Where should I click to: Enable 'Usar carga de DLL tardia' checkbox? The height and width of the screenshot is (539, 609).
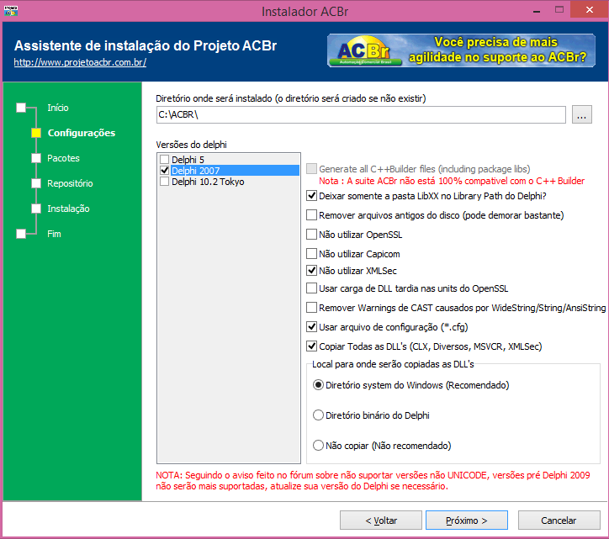click(x=311, y=288)
